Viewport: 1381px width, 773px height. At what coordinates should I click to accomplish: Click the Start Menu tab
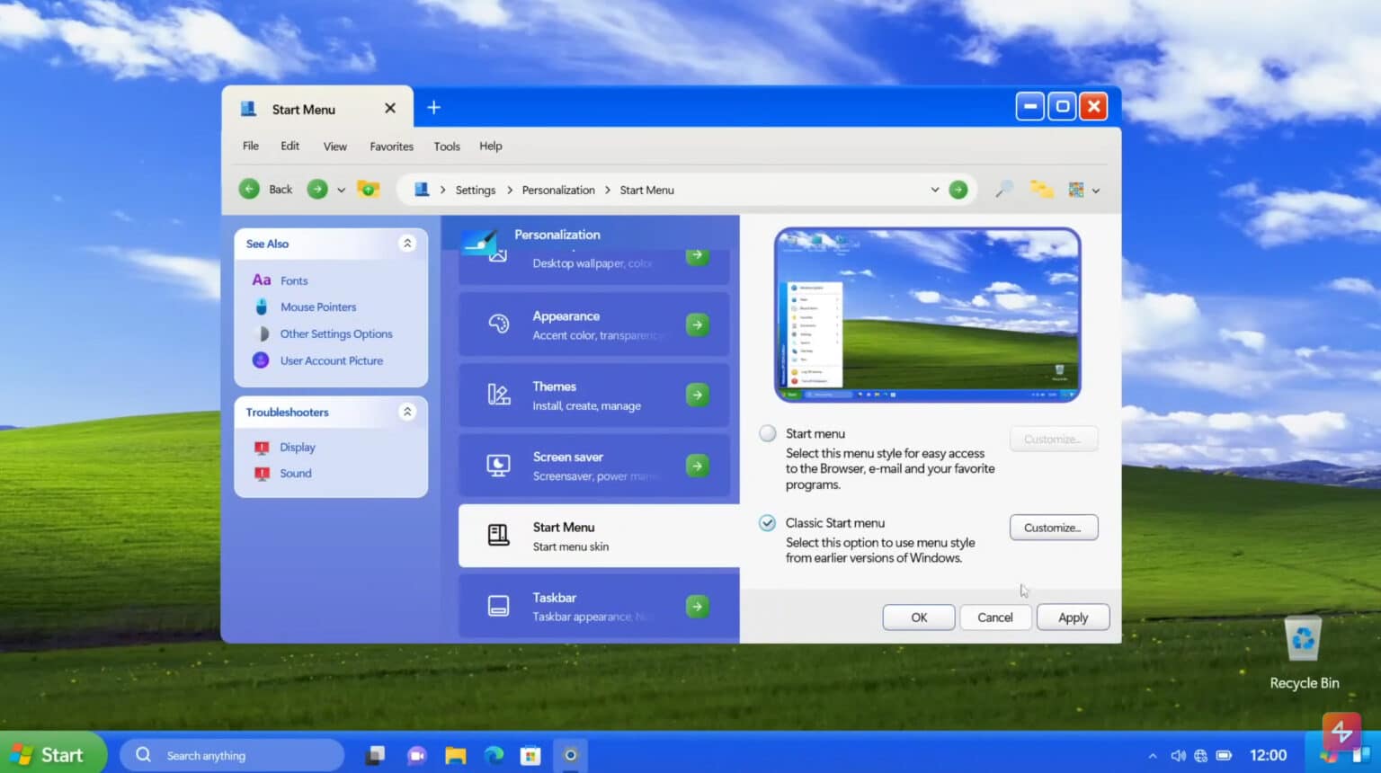304,108
